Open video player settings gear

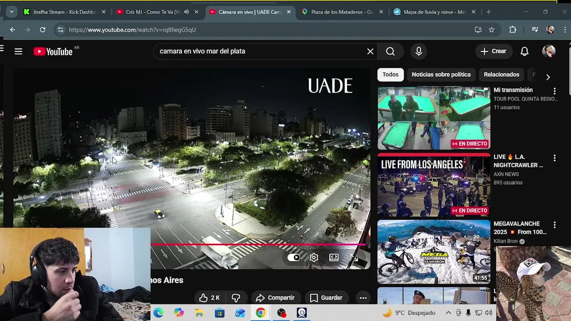pyautogui.click(x=314, y=258)
